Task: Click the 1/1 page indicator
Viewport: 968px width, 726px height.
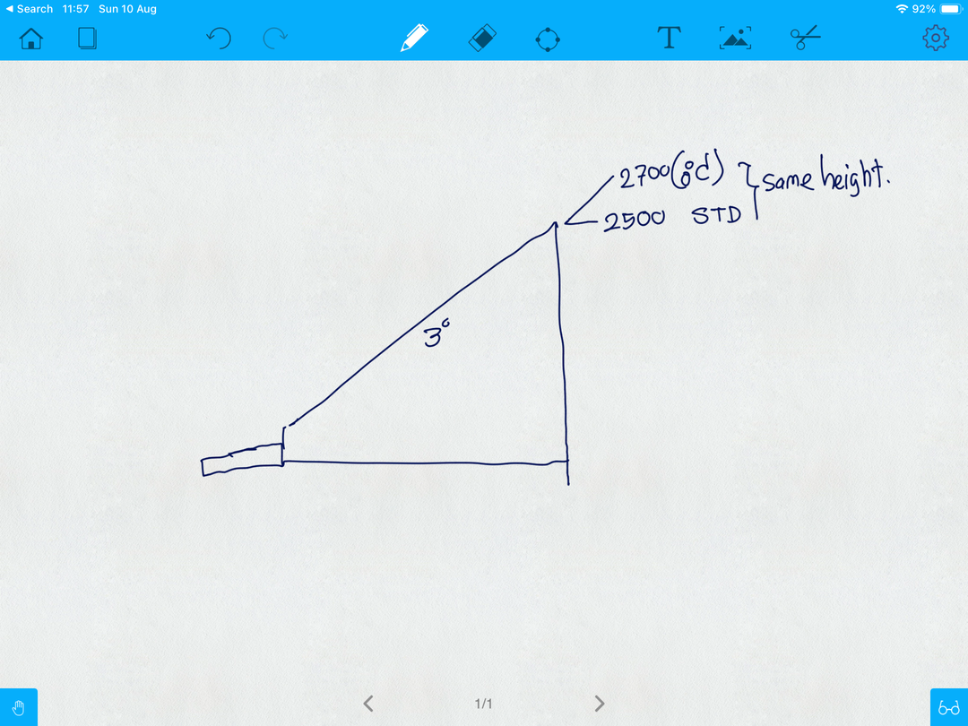Action: tap(484, 704)
